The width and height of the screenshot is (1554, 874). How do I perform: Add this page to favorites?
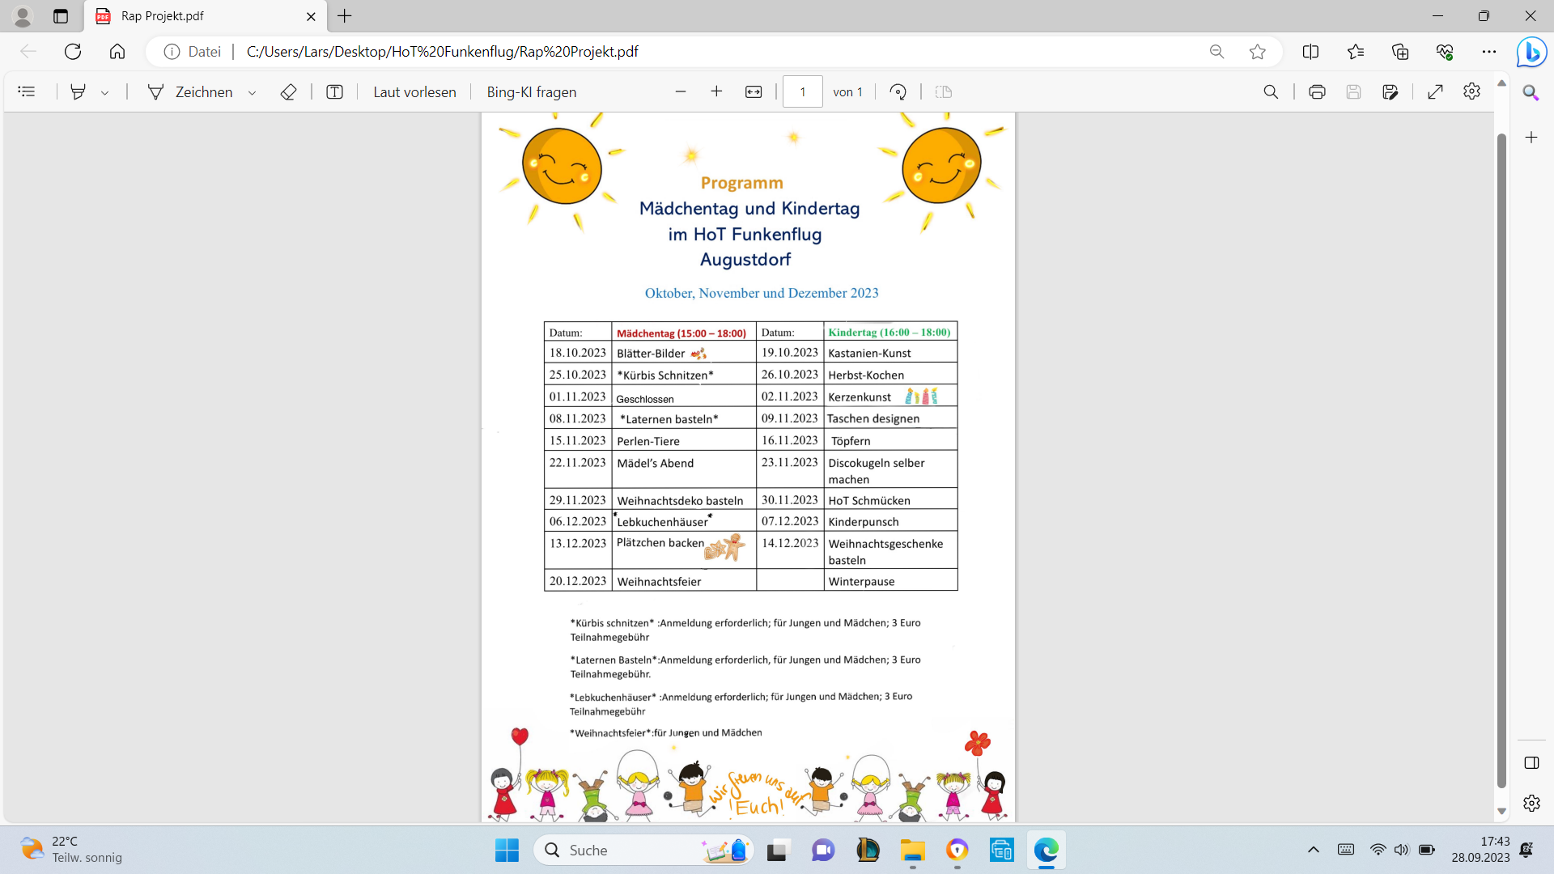coord(1257,52)
